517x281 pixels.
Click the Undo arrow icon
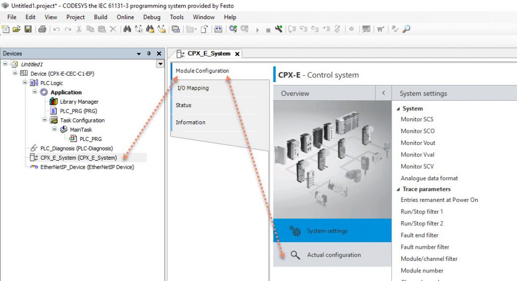pos(57,29)
